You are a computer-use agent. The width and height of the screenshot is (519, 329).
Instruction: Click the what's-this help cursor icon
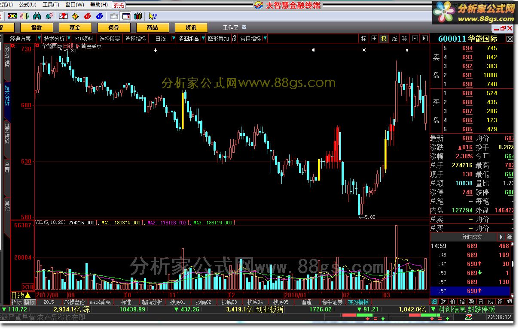[152, 16]
